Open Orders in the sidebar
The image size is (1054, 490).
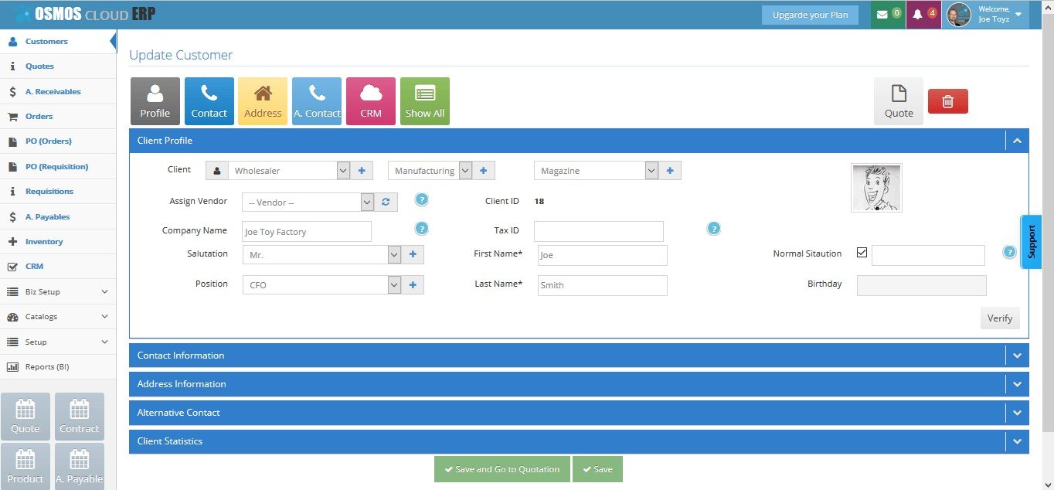point(58,117)
